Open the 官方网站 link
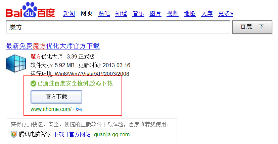 click(80, 135)
